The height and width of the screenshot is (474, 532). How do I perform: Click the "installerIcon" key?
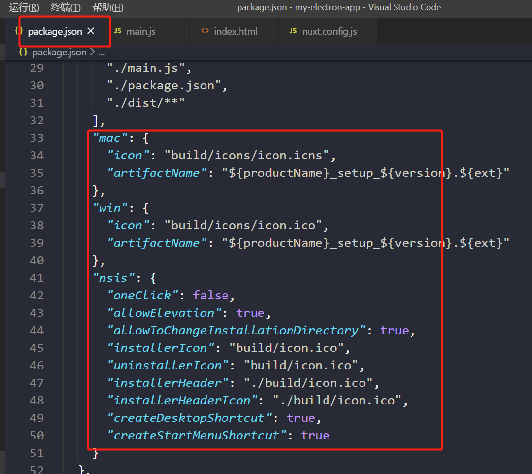pos(160,348)
